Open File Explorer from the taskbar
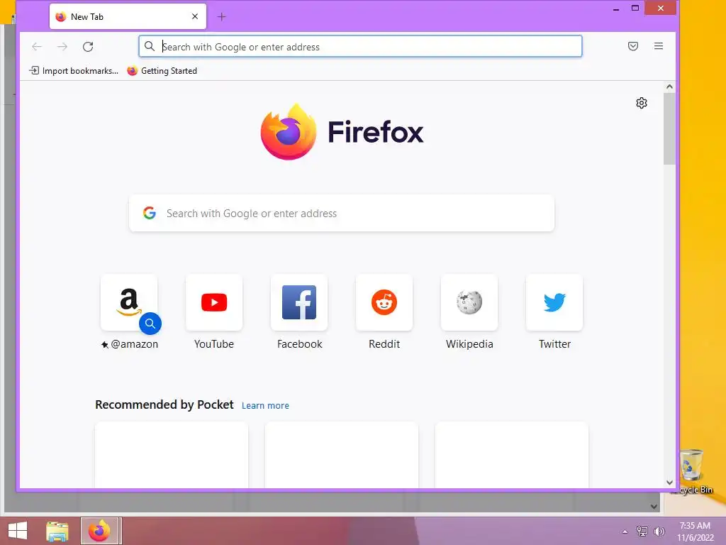 [x=57, y=531]
